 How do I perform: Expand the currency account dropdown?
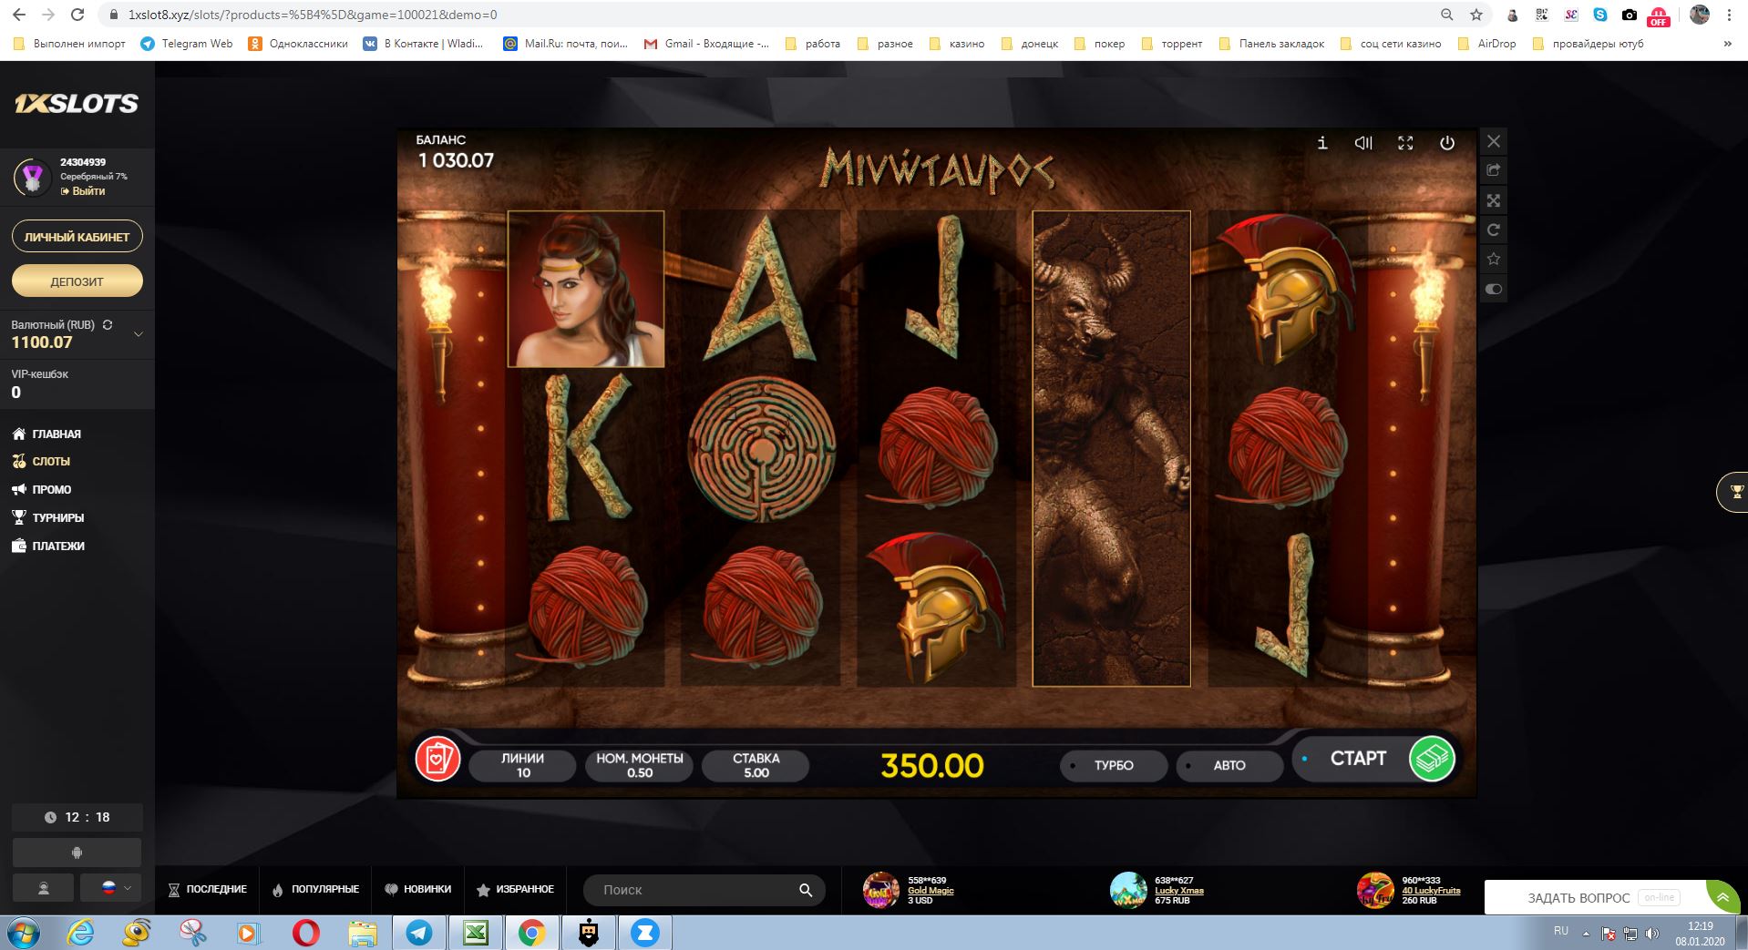tap(139, 334)
